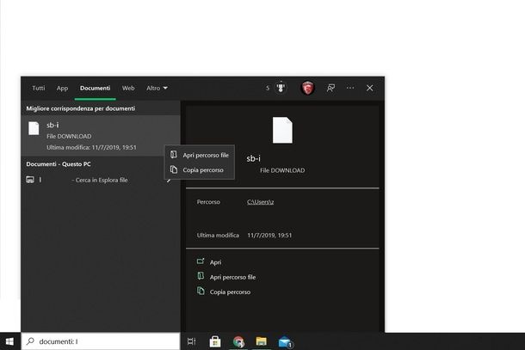Select the sb-i best match result
525x350 pixels.
(101, 136)
